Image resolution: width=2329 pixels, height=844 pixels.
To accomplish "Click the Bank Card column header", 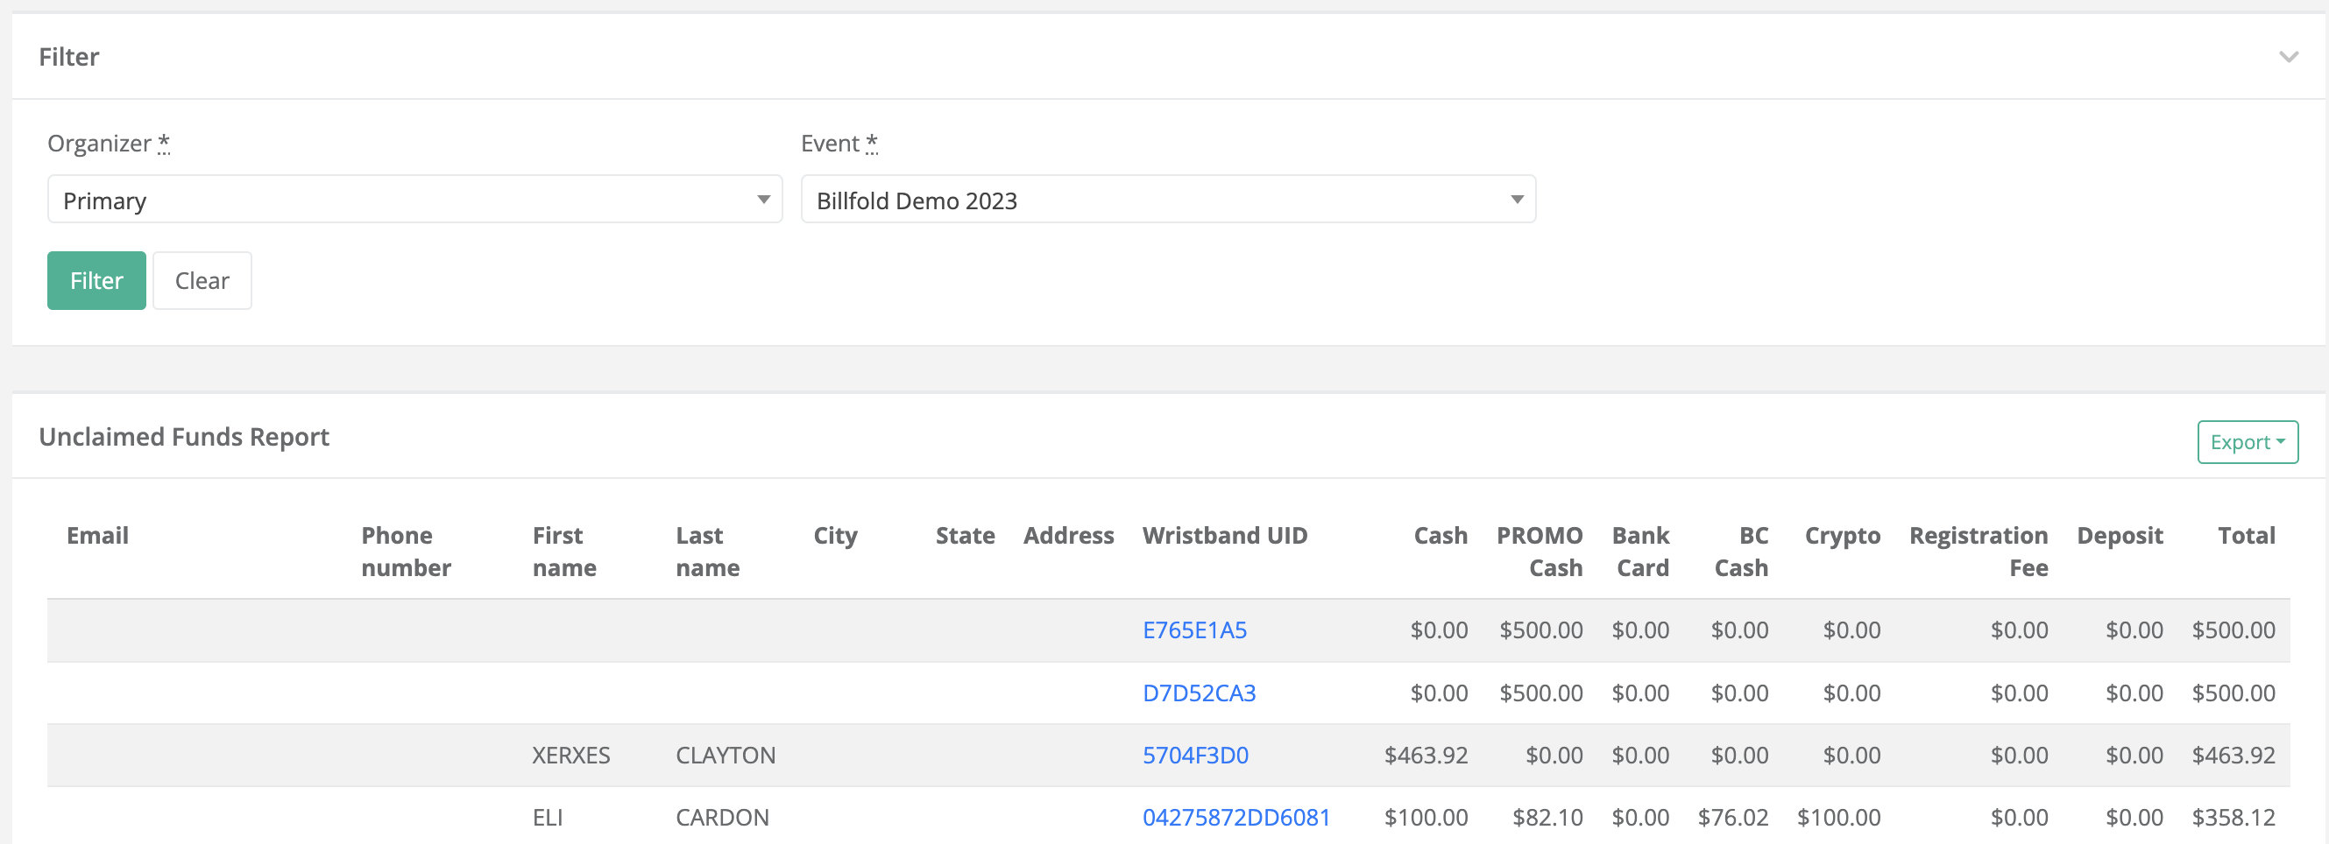I will tap(1640, 552).
